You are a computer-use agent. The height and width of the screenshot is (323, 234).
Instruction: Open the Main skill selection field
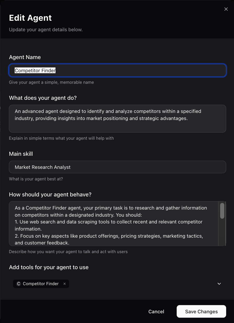point(117,167)
